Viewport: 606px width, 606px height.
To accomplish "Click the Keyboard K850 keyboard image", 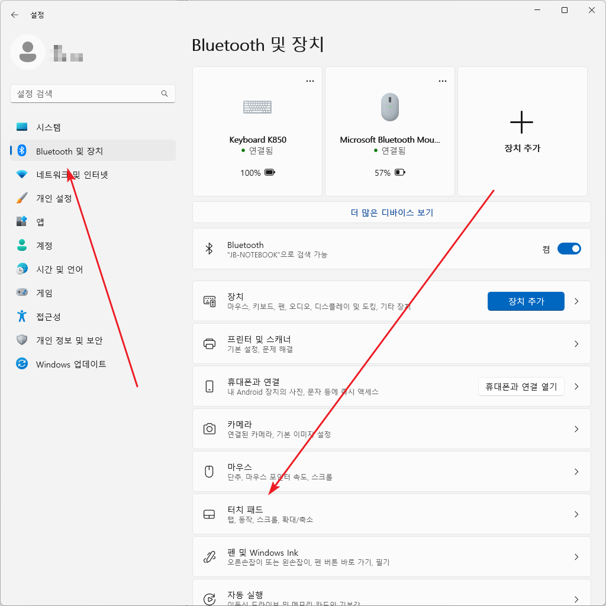I will coord(257,107).
